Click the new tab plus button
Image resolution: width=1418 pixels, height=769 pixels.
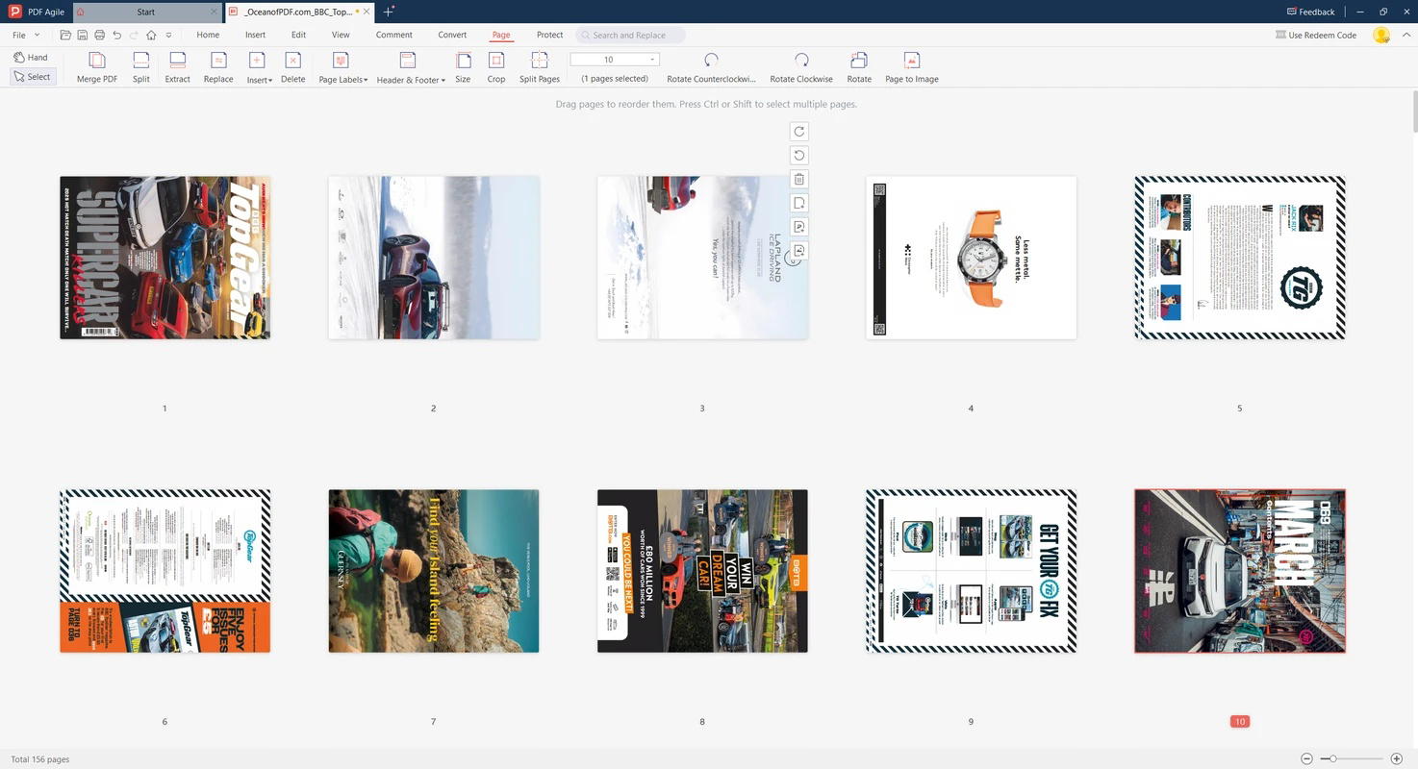point(388,12)
